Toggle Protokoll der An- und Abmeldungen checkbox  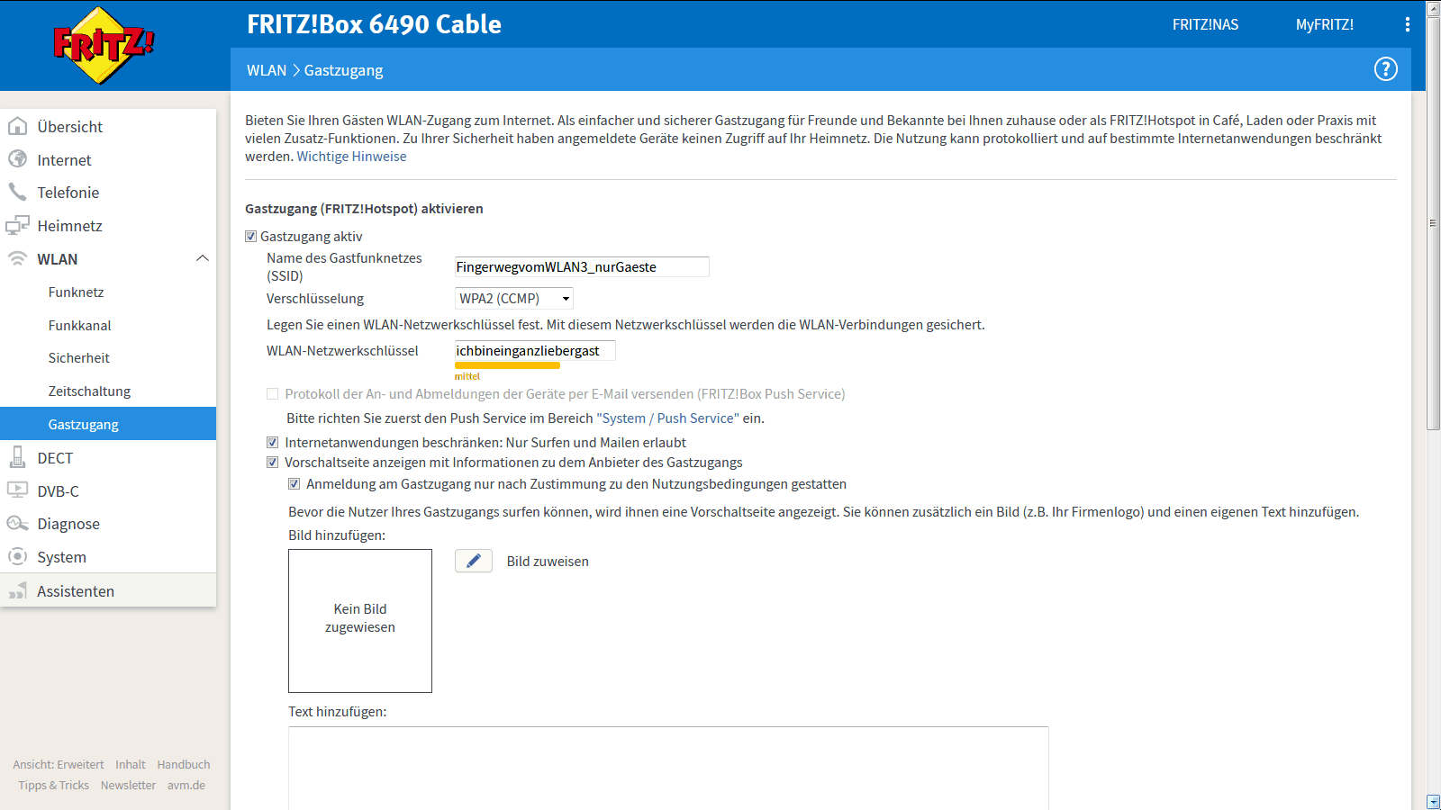tap(272, 394)
